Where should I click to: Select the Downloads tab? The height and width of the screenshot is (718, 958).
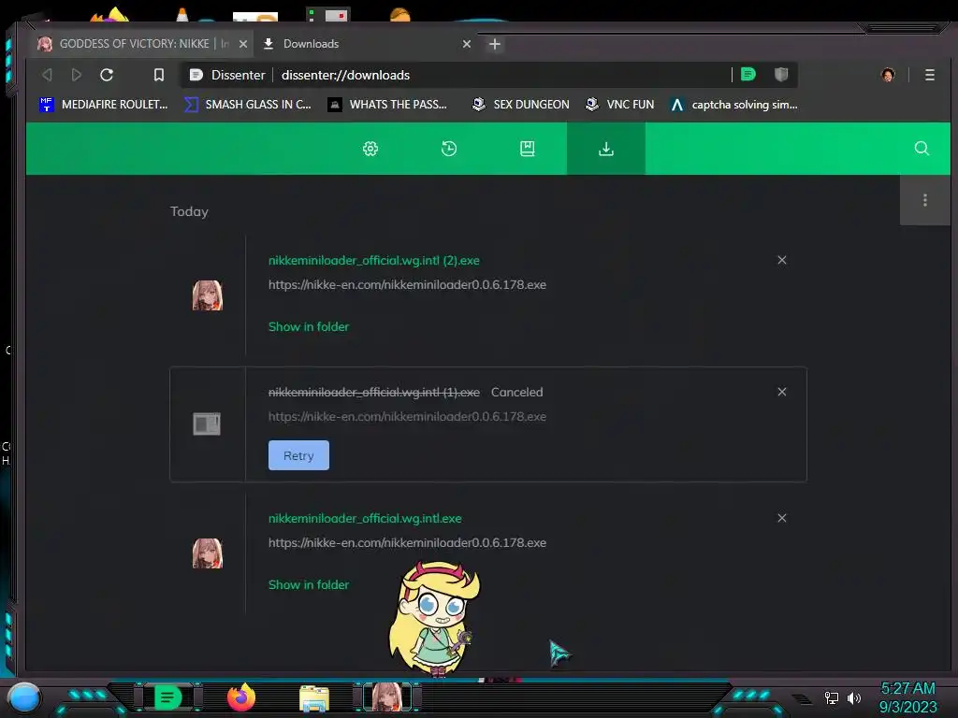pyautogui.click(x=367, y=44)
